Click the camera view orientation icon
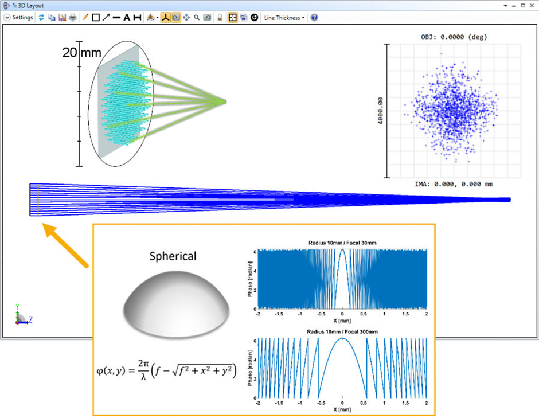This screenshot has width=539, height=418. pos(150,18)
